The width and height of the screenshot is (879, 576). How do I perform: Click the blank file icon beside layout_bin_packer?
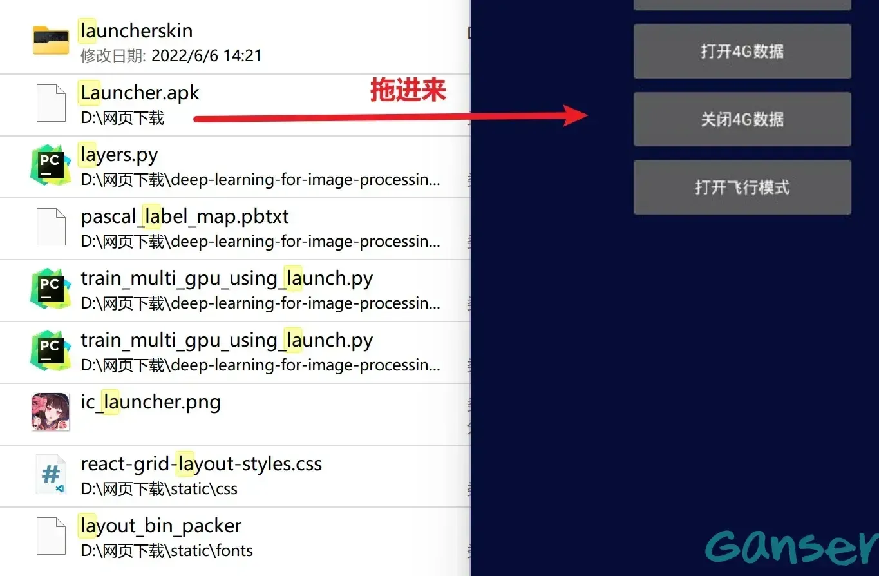pos(51,536)
